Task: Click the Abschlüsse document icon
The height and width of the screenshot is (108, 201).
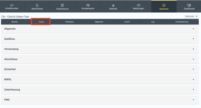Action: coord(37,5)
